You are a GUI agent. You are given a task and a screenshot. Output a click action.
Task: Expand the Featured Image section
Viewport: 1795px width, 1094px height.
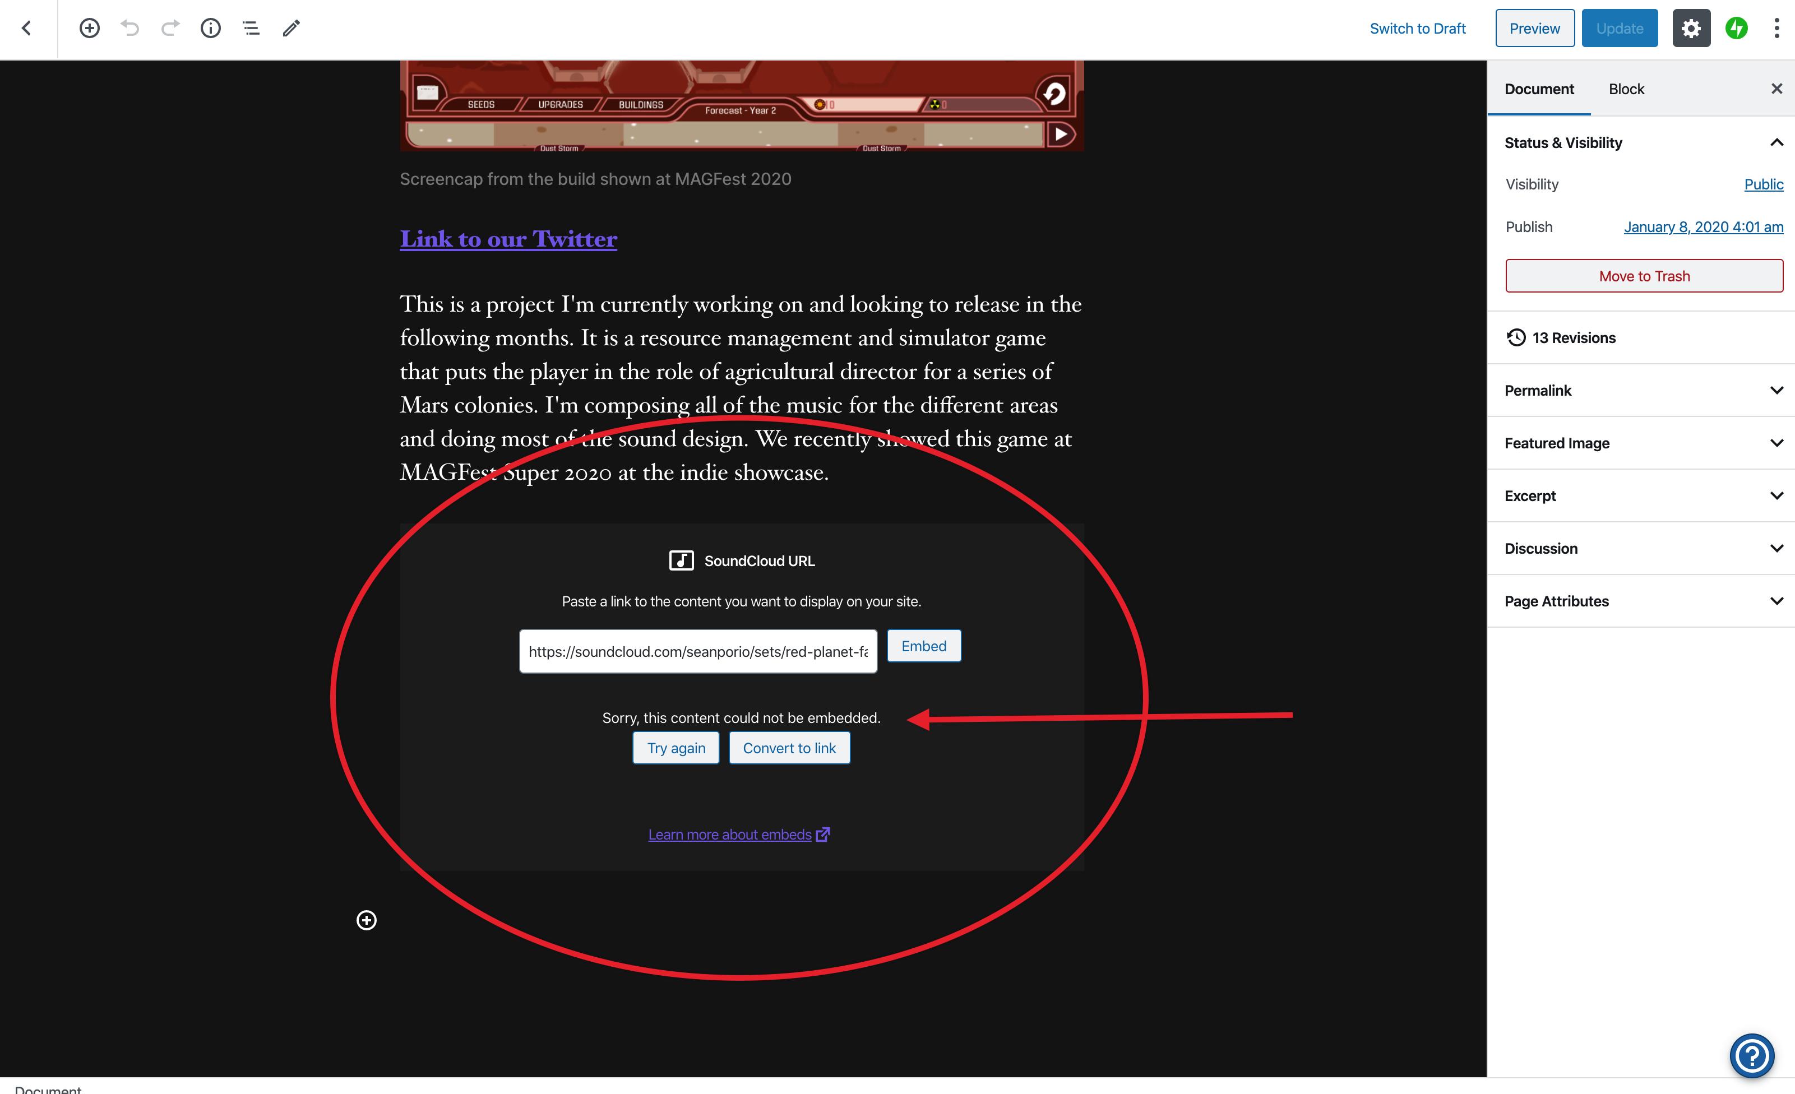(1776, 442)
